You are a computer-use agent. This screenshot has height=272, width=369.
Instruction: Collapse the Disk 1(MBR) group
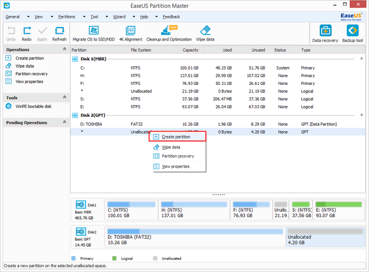[362, 58]
